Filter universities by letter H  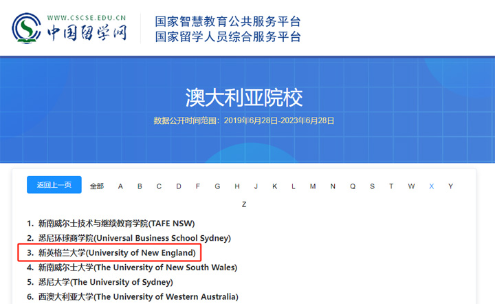pyautogui.click(x=237, y=186)
